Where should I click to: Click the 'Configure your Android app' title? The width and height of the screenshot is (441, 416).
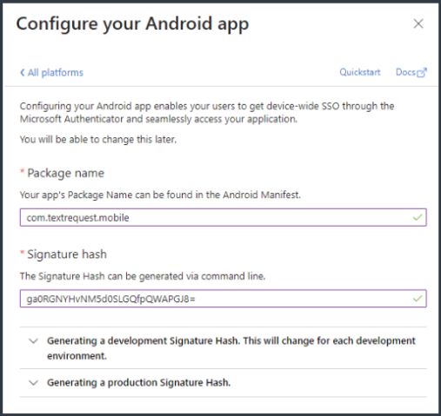132,24
